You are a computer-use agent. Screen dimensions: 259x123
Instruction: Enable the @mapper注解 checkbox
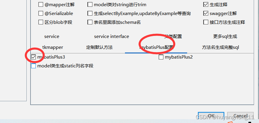(41, 5)
